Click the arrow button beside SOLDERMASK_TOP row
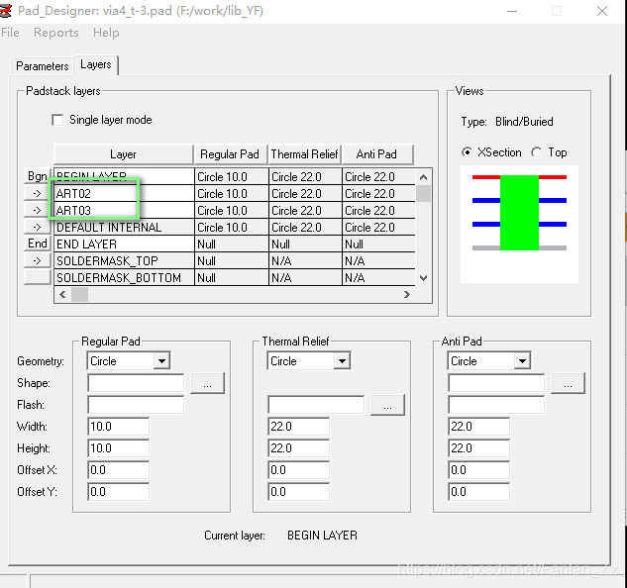627x588 pixels. [38, 260]
